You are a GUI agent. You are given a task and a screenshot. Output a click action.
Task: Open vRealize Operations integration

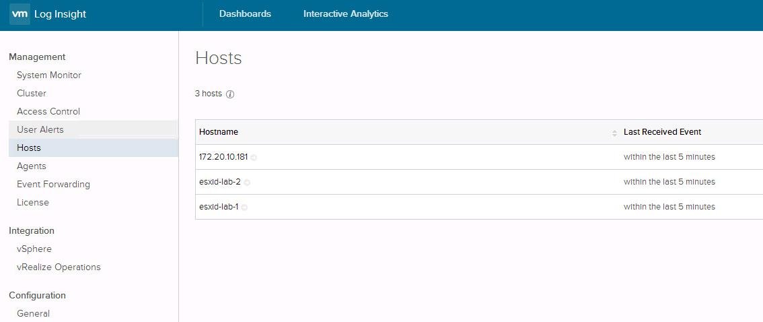59,267
